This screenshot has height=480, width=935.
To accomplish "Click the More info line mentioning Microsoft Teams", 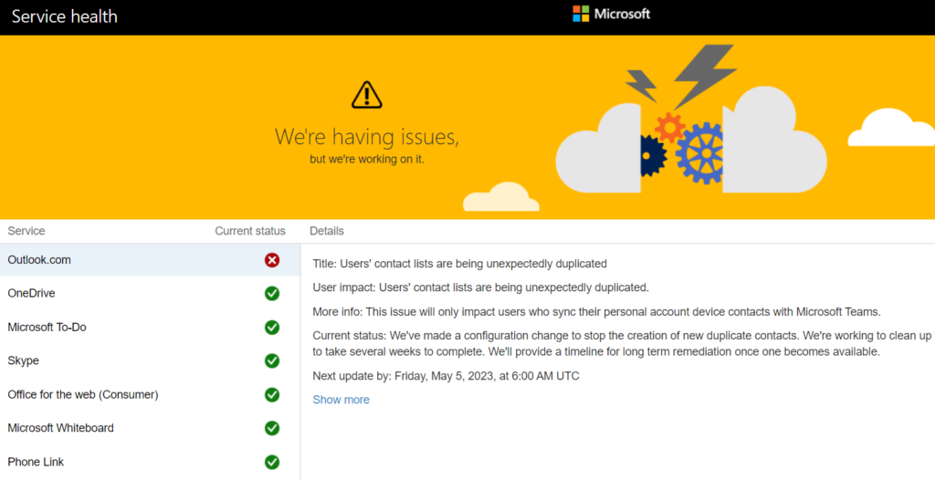I will 597,312.
